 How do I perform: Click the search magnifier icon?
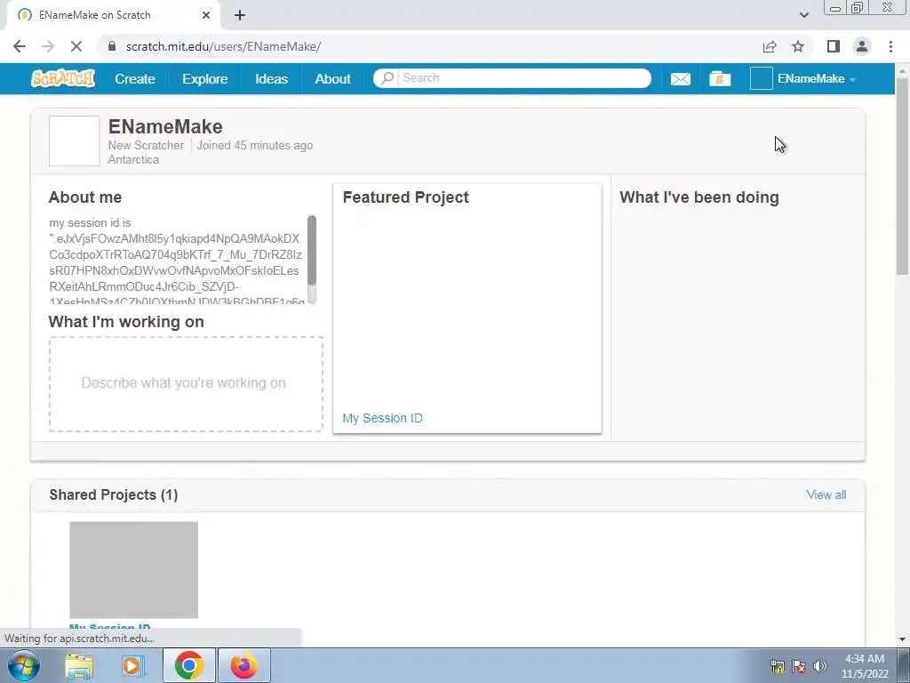tap(387, 78)
